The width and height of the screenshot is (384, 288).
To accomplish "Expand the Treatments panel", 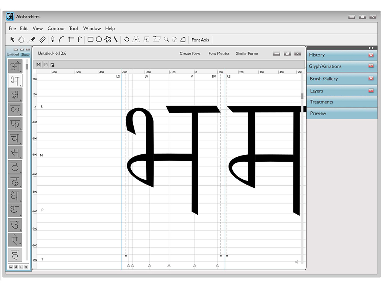I will pyautogui.click(x=342, y=102).
